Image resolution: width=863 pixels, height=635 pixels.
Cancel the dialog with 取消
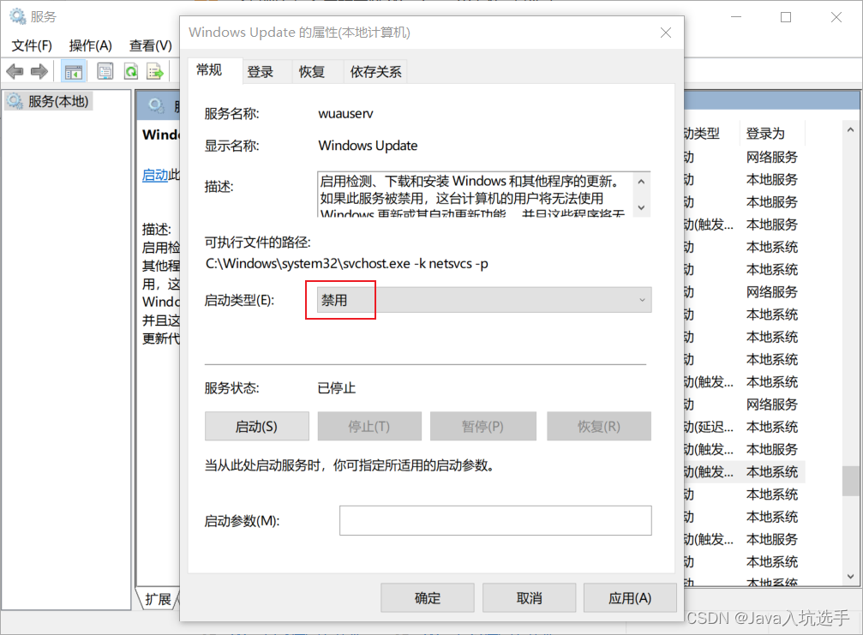[530, 598]
